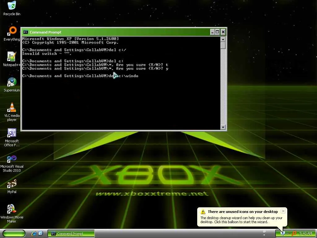
Task: Expand the taskbar toolbar chevron arrow
Action: point(264,236)
